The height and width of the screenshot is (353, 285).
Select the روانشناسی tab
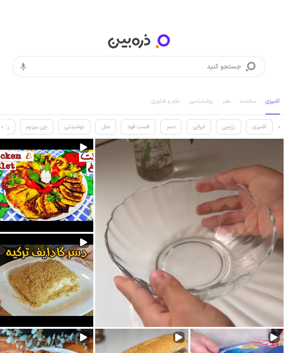coord(201,101)
